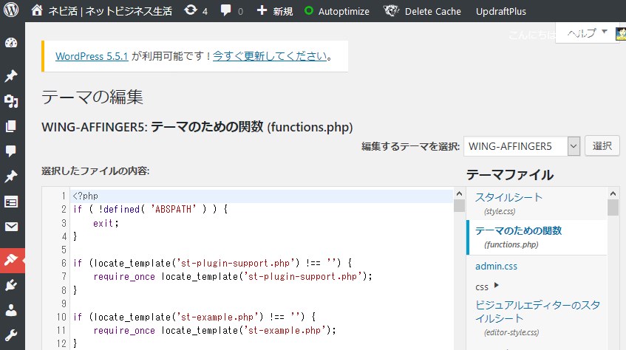Viewport: 626px width, 350px height.
Task: Open the Dashboard from sidebar gauge icon
Action: tap(11, 43)
